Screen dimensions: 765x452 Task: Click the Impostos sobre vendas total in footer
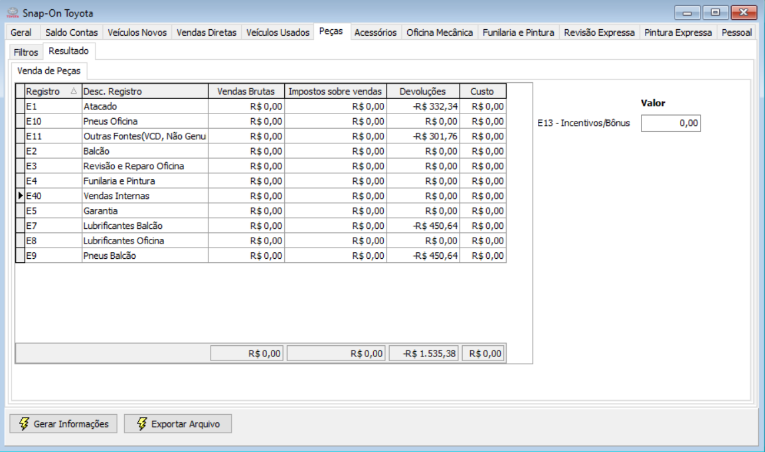point(335,354)
